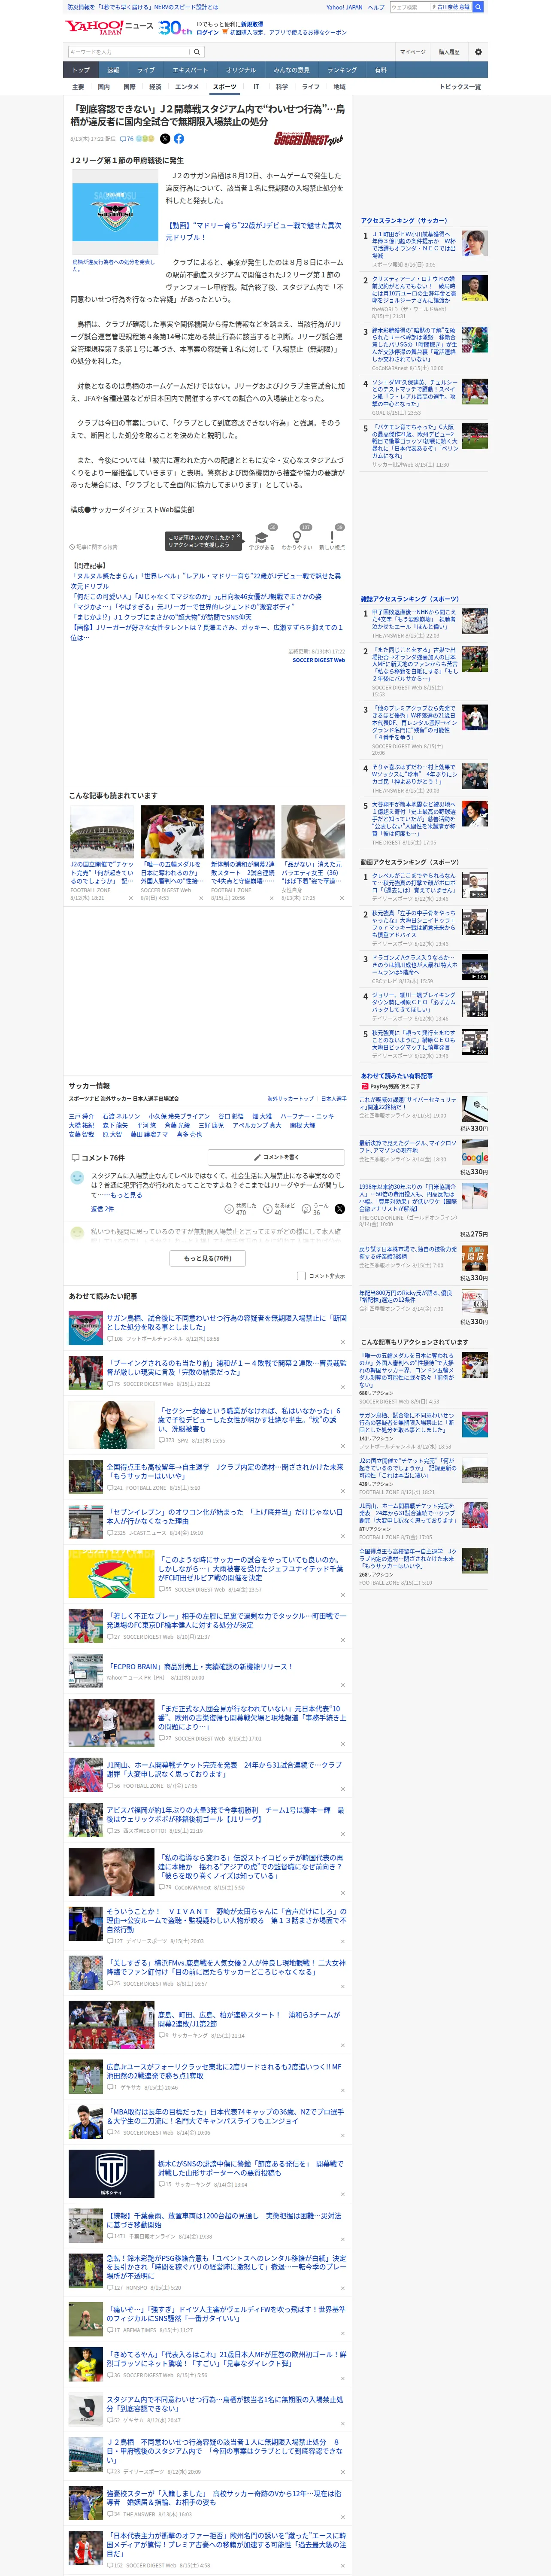Open the トピックス一覧 link
Viewport: 551px width, 2576px height.
click(x=461, y=87)
